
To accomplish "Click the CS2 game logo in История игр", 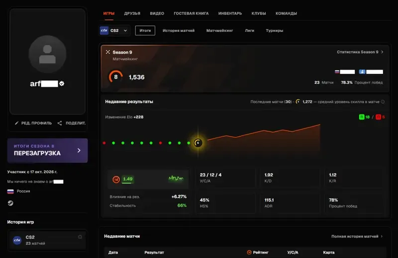I will (x=17, y=240).
